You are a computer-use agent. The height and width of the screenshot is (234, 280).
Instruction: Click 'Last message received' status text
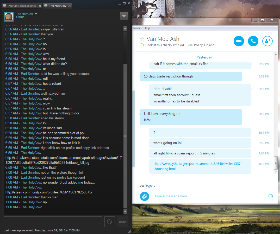point(42,230)
